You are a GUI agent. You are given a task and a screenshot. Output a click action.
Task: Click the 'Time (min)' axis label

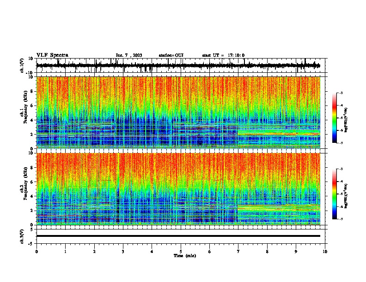pyautogui.click(x=185, y=256)
